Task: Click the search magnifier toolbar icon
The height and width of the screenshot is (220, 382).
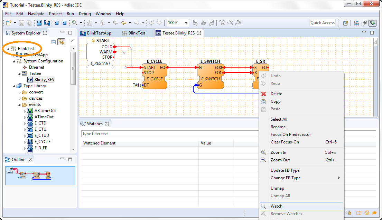Action: (x=74, y=23)
